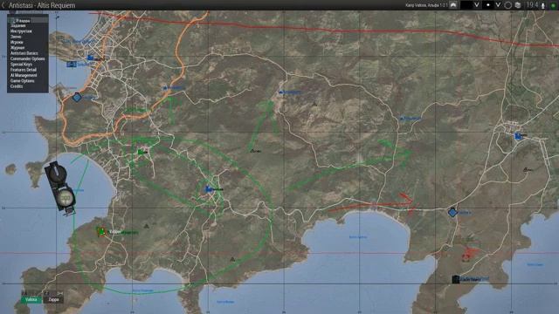Screen dimensions: 559x314
Task: Click the player name text in top bar
Action: click(x=426, y=5)
